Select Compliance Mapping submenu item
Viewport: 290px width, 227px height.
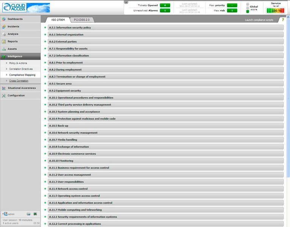point(22,75)
